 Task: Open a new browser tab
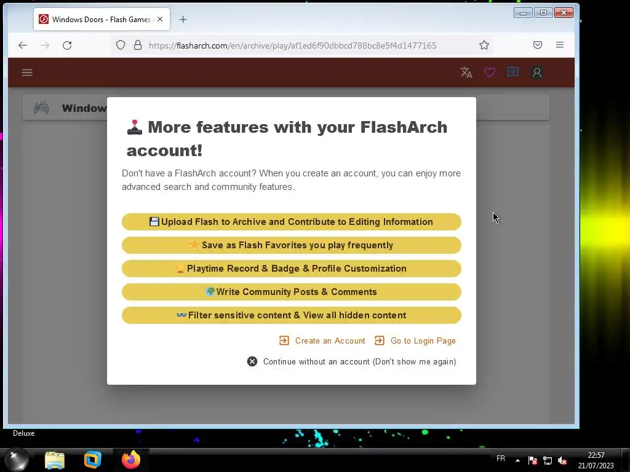183,19
